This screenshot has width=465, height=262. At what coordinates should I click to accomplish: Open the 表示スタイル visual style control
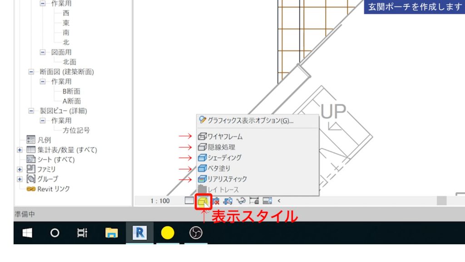click(203, 202)
